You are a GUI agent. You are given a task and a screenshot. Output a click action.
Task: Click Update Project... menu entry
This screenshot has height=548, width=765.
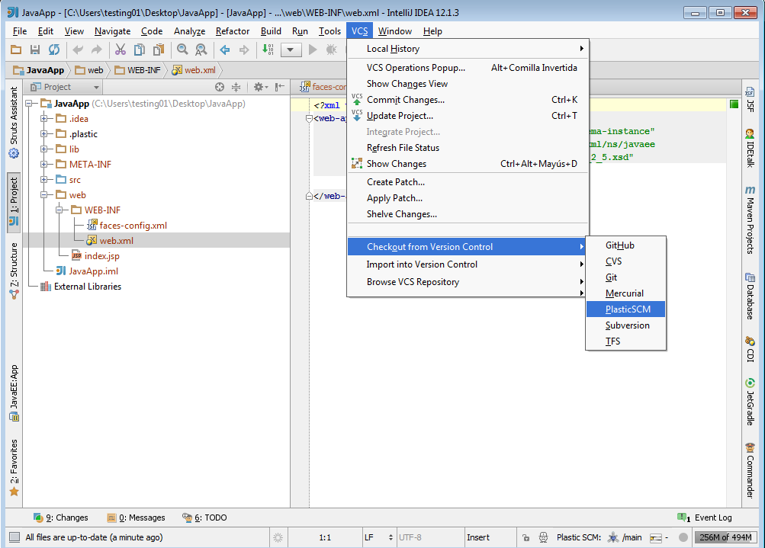[x=468, y=116]
